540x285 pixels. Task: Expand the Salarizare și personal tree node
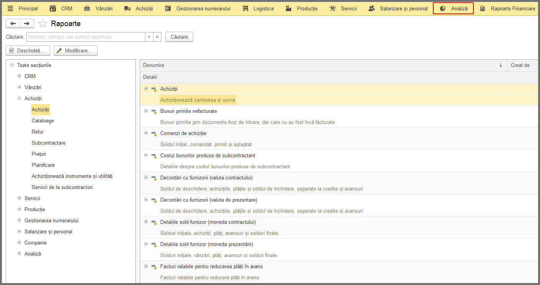pos(20,231)
